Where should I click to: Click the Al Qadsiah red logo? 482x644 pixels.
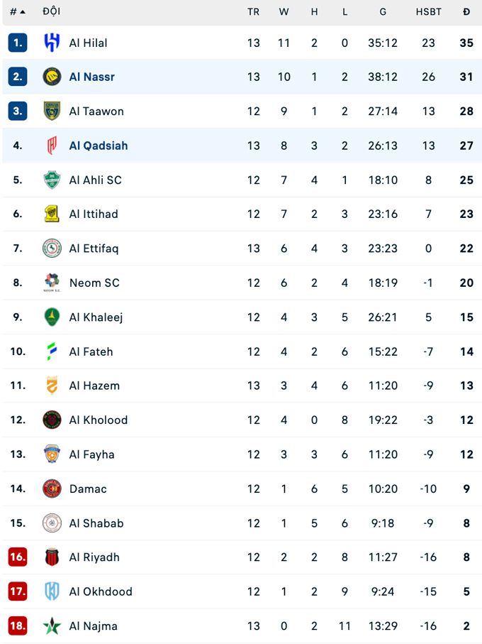(52, 146)
